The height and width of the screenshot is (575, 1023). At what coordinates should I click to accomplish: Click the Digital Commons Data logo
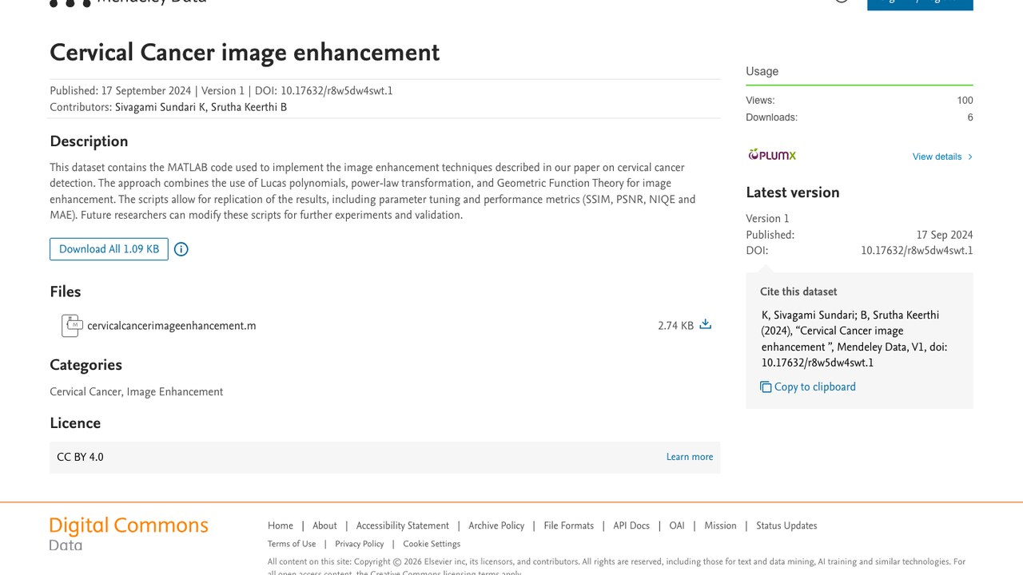[x=129, y=534]
